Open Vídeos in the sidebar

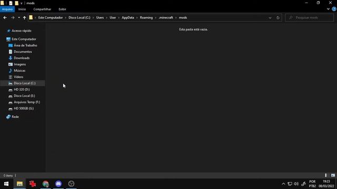coord(18,77)
